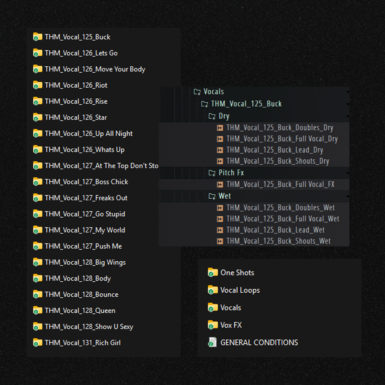Collapse the Wet folder in tree
Viewport: 385px width, 385px height.
pyautogui.click(x=212, y=196)
